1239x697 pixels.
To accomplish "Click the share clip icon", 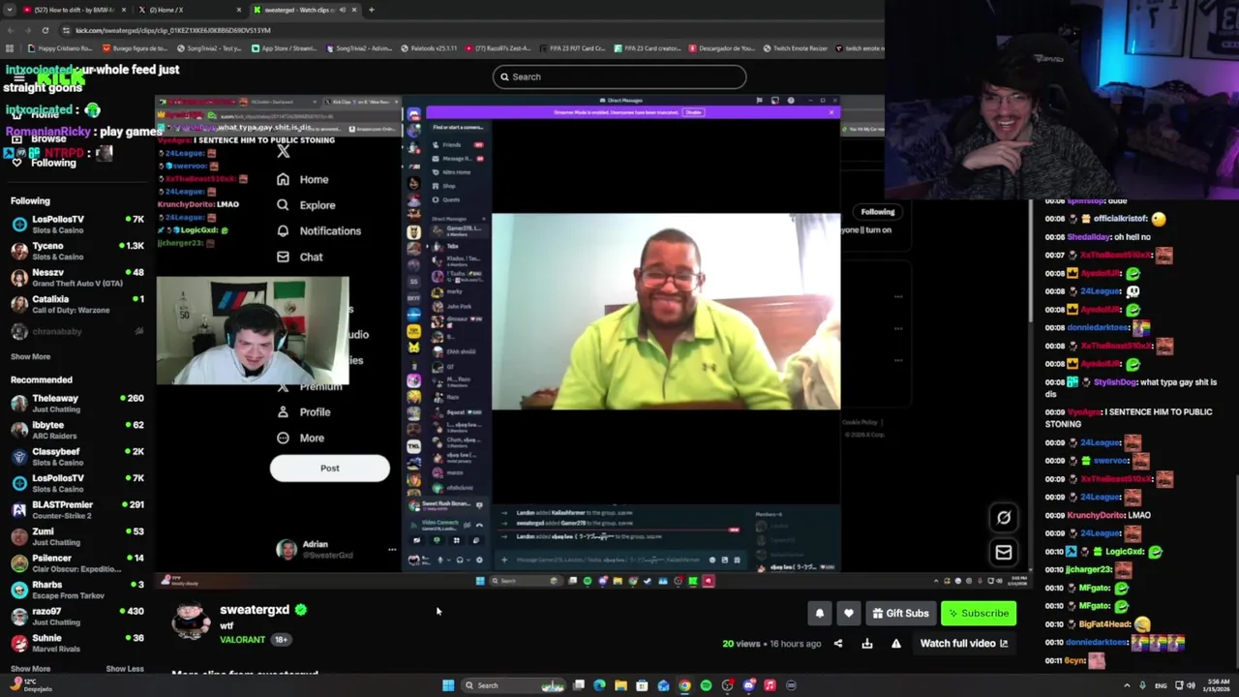I will 838,644.
